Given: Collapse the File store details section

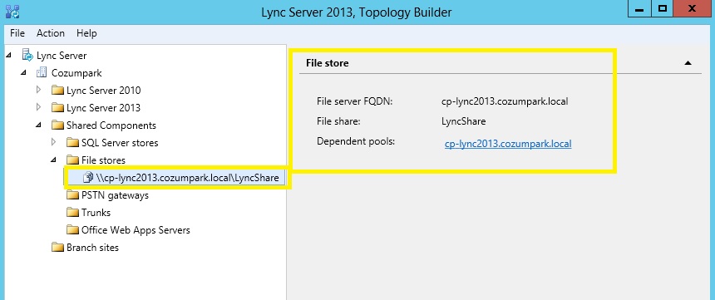Looking at the screenshot, I should pyautogui.click(x=688, y=63).
